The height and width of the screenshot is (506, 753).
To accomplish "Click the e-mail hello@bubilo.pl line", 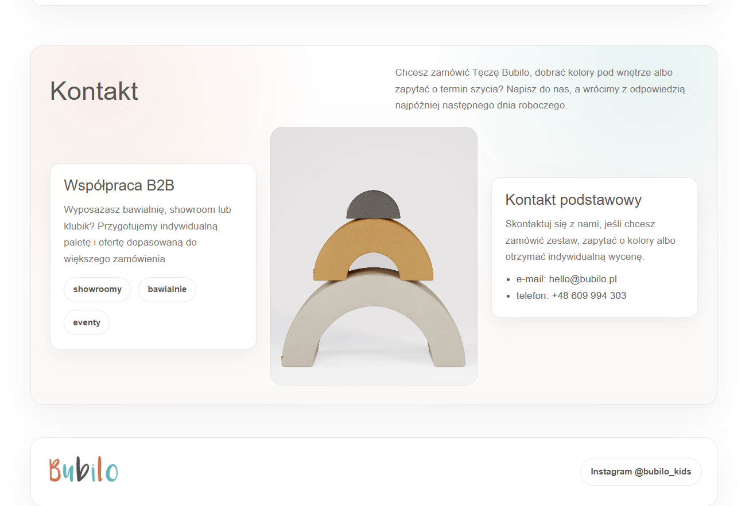I will (566, 279).
